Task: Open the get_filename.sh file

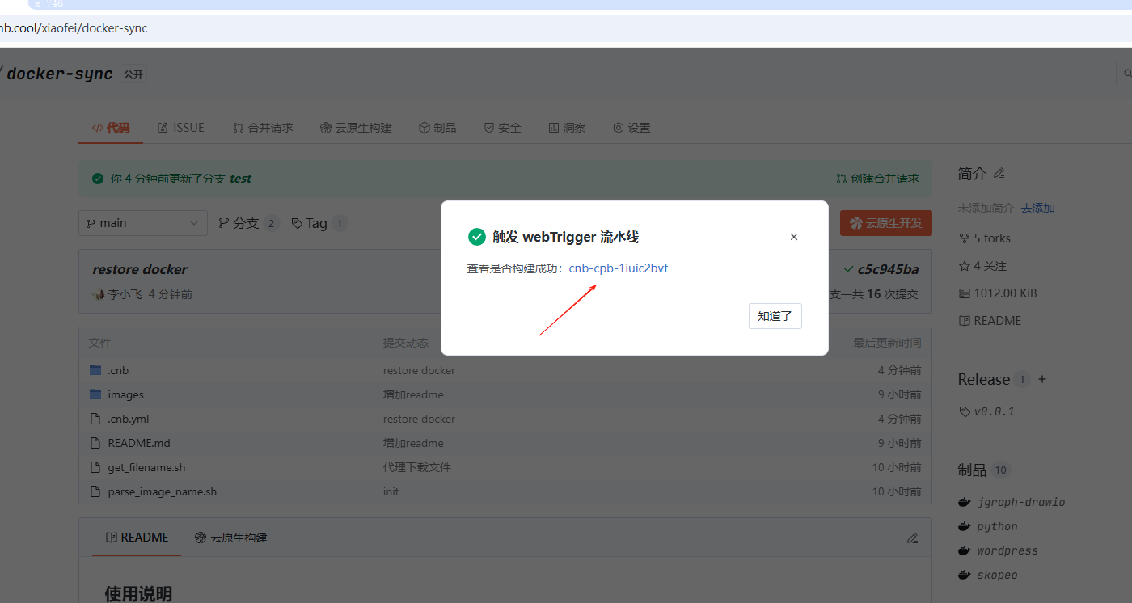Action: [x=146, y=467]
